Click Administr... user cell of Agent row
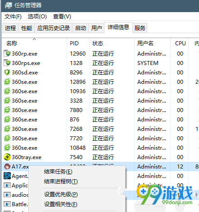199x212 pixels. click(152, 176)
